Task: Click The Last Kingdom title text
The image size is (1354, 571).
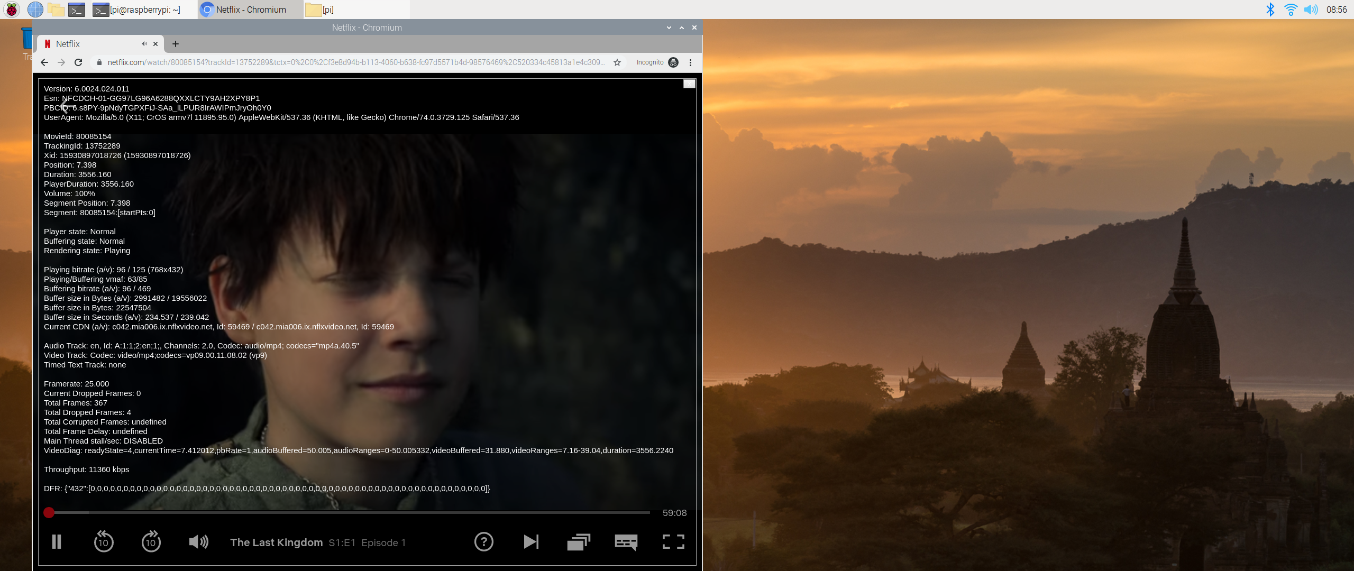Action: pyautogui.click(x=276, y=542)
